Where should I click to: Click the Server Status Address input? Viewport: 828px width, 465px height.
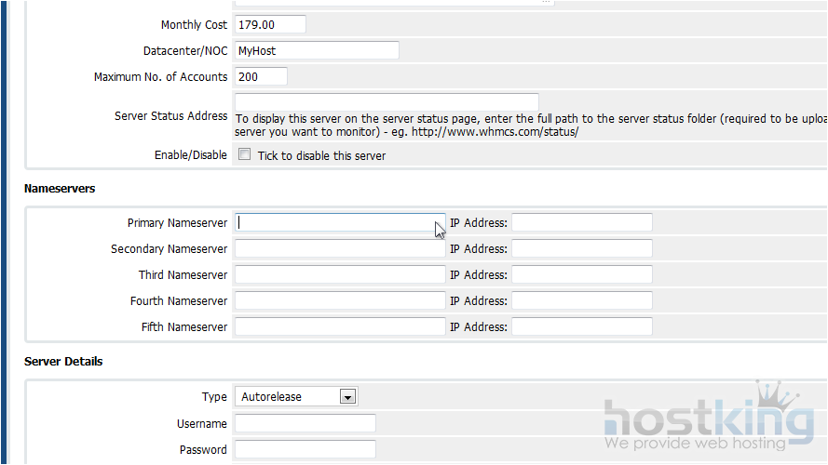pyautogui.click(x=387, y=102)
